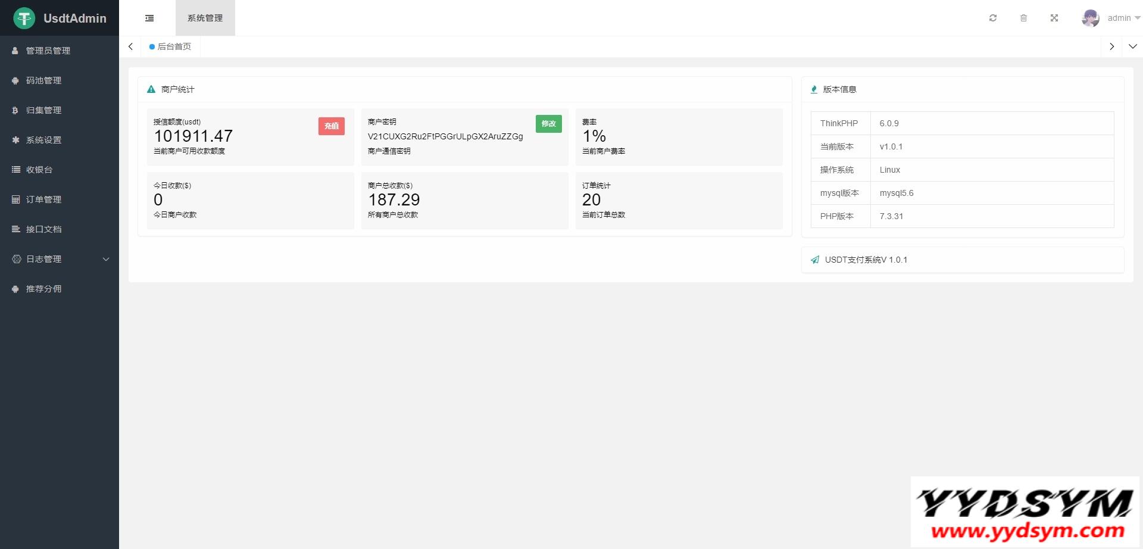Click the red 充值 recharge button
The image size is (1143, 549).
tap(331, 126)
